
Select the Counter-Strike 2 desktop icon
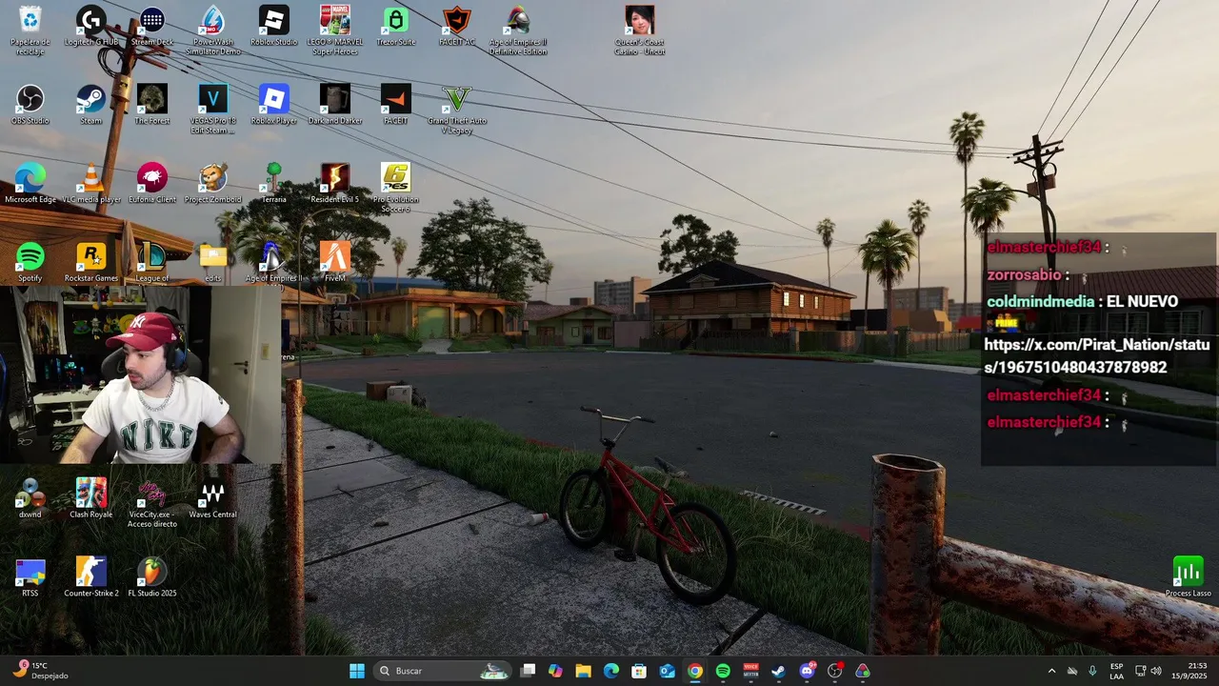click(x=91, y=576)
